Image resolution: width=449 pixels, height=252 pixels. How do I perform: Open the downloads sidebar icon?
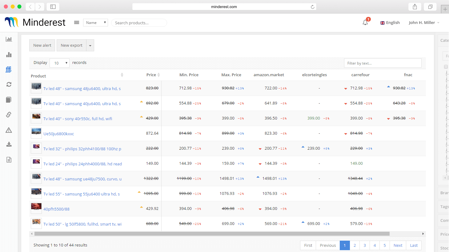[x=9, y=144]
